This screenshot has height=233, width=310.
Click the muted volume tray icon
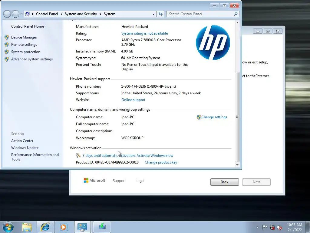[x=279, y=227]
